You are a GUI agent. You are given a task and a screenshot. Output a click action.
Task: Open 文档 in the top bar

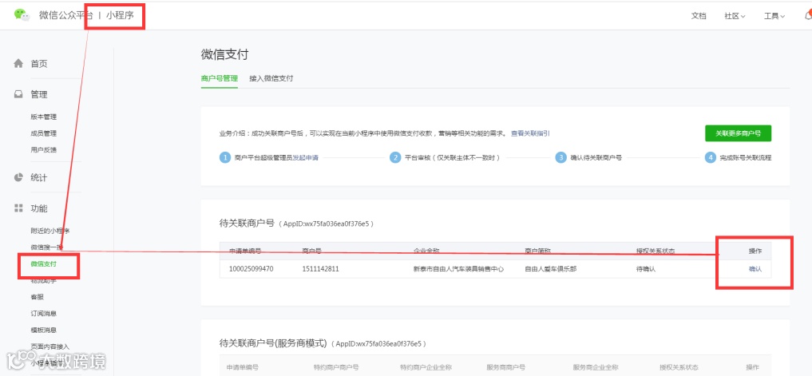coord(699,16)
